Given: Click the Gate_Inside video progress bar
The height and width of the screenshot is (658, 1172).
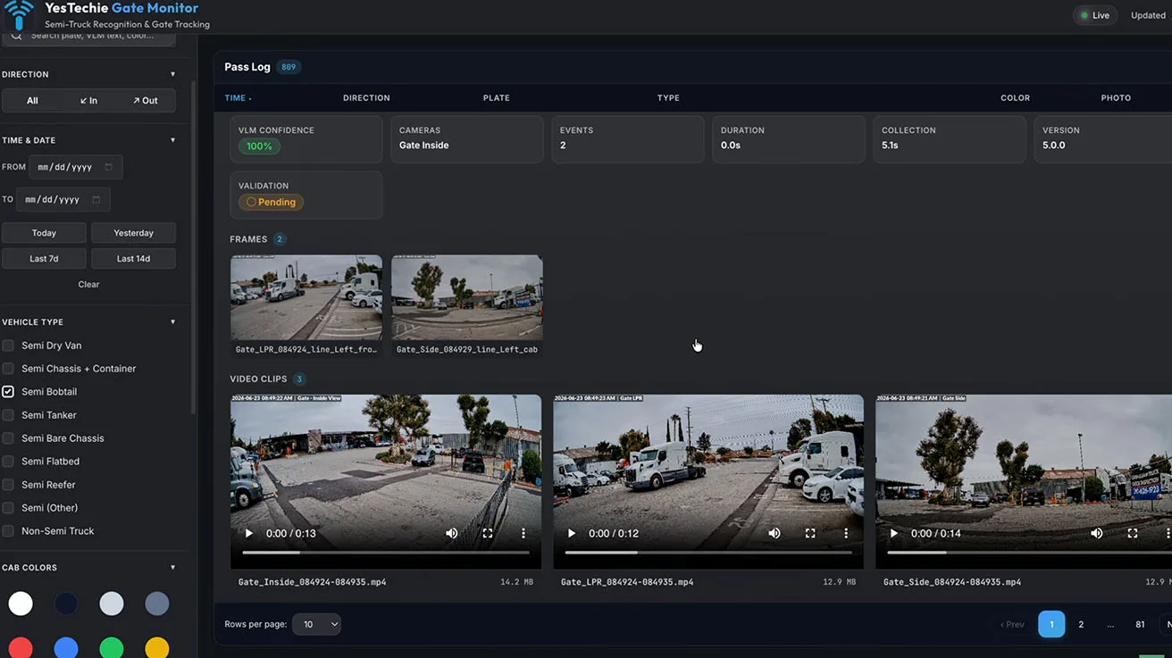Looking at the screenshot, I should point(386,553).
